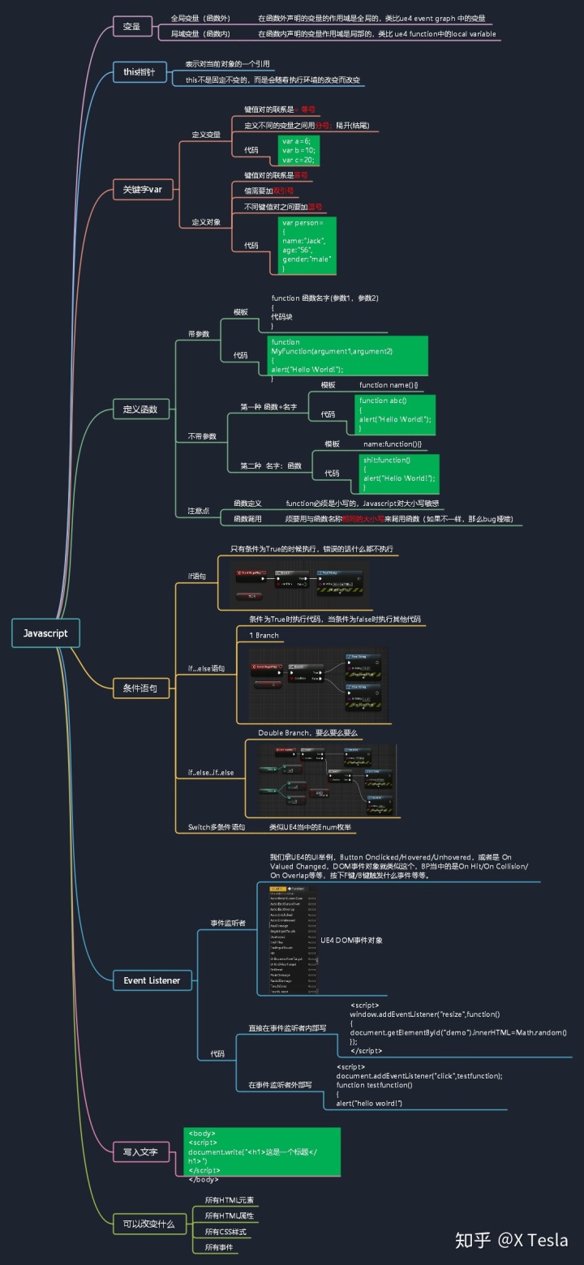The image size is (584, 1265).
Task: Select the shit:function() code block
Action: (399, 474)
